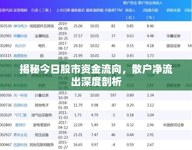This screenshot has height=150, width=192.
Task: Click the 市盈率TTM column header
Action: pyautogui.click(x=113, y=10)
